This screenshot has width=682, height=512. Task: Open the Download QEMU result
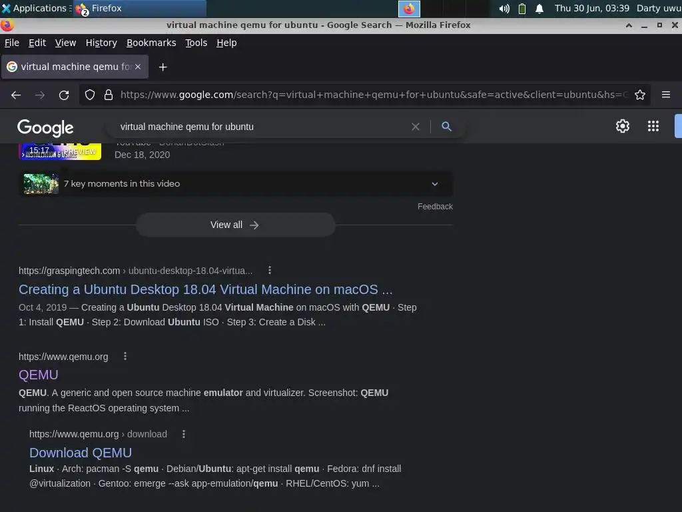tap(81, 453)
